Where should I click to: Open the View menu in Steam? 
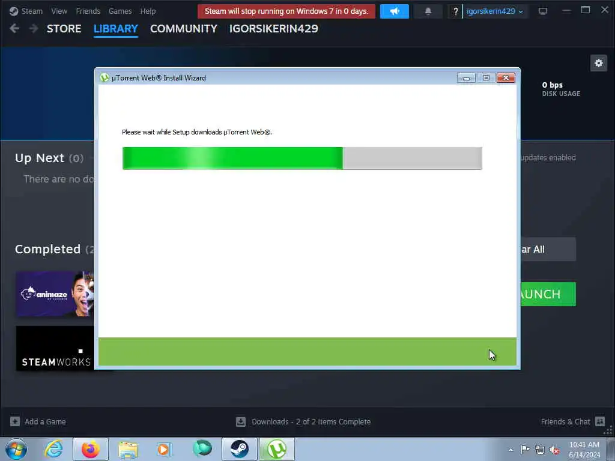(x=59, y=11)
